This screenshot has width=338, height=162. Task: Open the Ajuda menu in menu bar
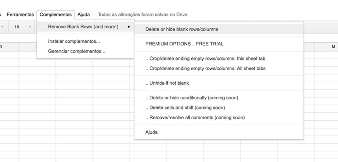[x=83, y=15]
